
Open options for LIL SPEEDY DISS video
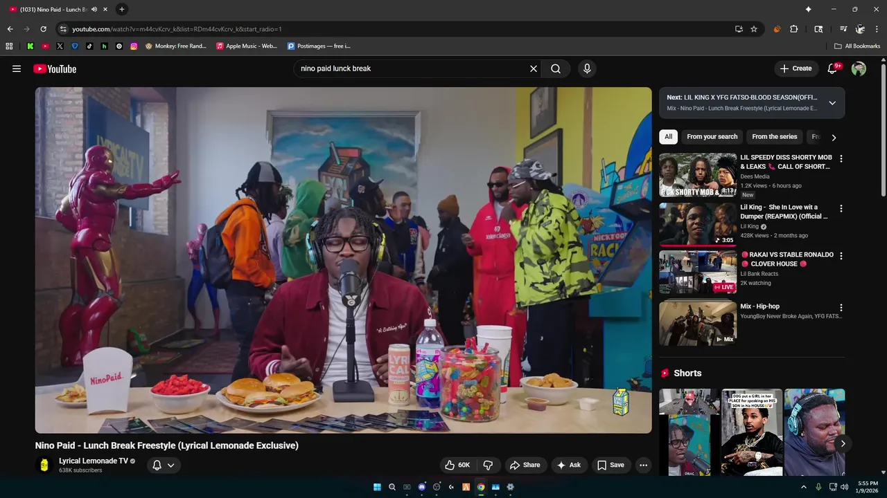[841, 158]
